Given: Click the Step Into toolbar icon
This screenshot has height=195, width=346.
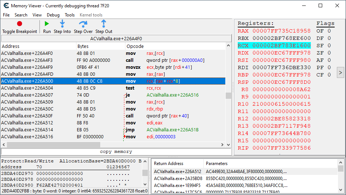Looking at the screenshot, I should (62, 24).
